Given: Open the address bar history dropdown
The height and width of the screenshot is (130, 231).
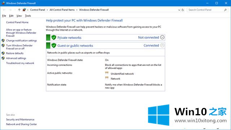Looking at the screenshot, I should point(179,10).
